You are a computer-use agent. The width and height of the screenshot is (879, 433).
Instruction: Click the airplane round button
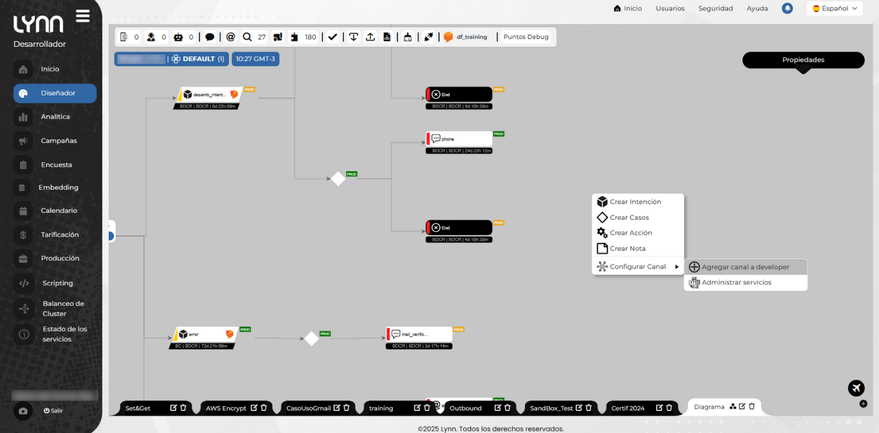coord(856,388)
